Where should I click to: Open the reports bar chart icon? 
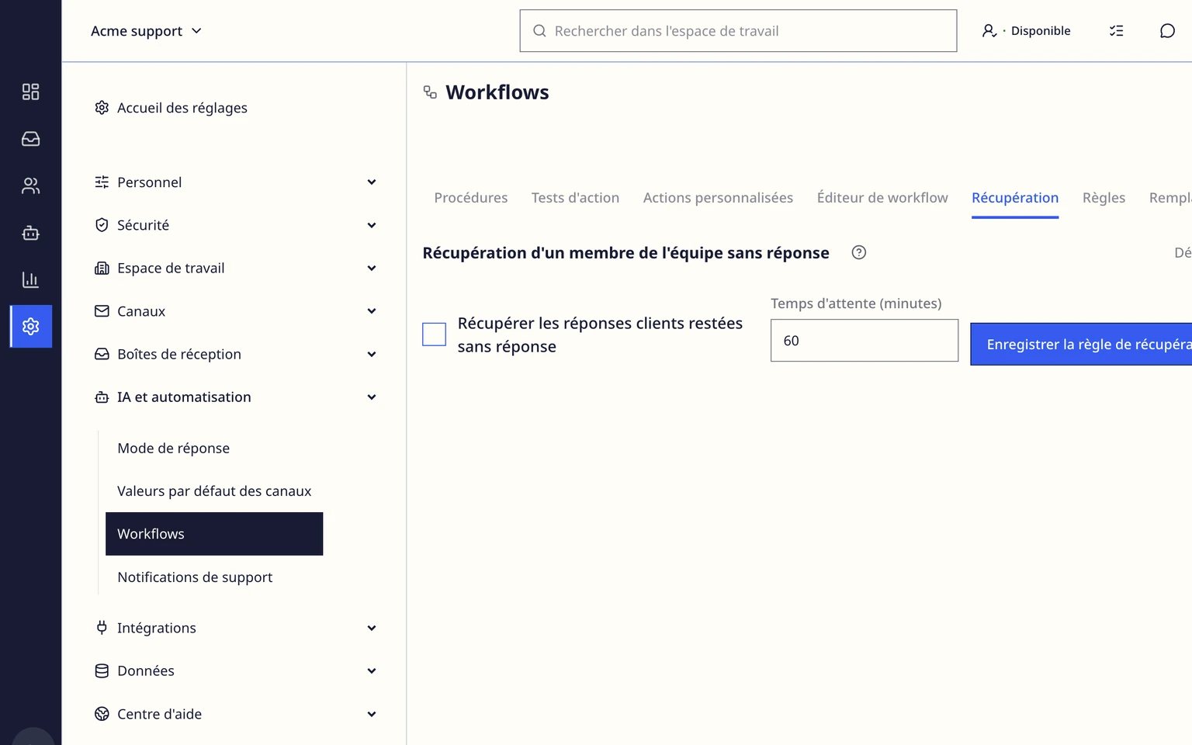[x=30, y=279]
